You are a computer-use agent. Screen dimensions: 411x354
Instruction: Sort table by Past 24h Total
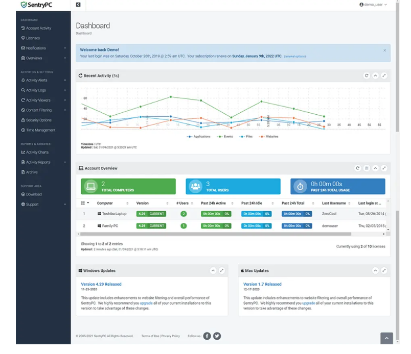(x=298, y=203)
